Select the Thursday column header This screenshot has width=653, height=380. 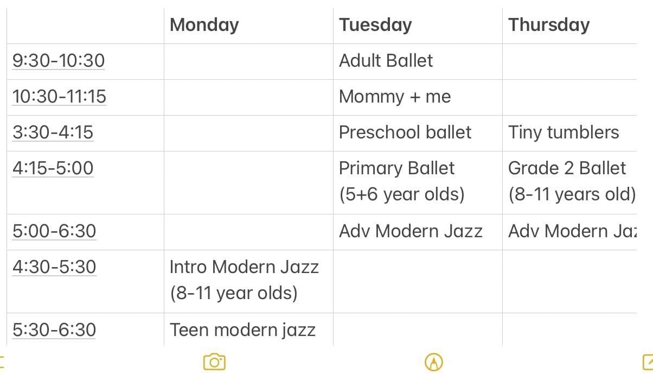pos(549,24)
